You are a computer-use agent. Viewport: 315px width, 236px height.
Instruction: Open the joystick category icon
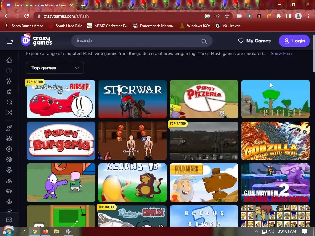[9, 201]
